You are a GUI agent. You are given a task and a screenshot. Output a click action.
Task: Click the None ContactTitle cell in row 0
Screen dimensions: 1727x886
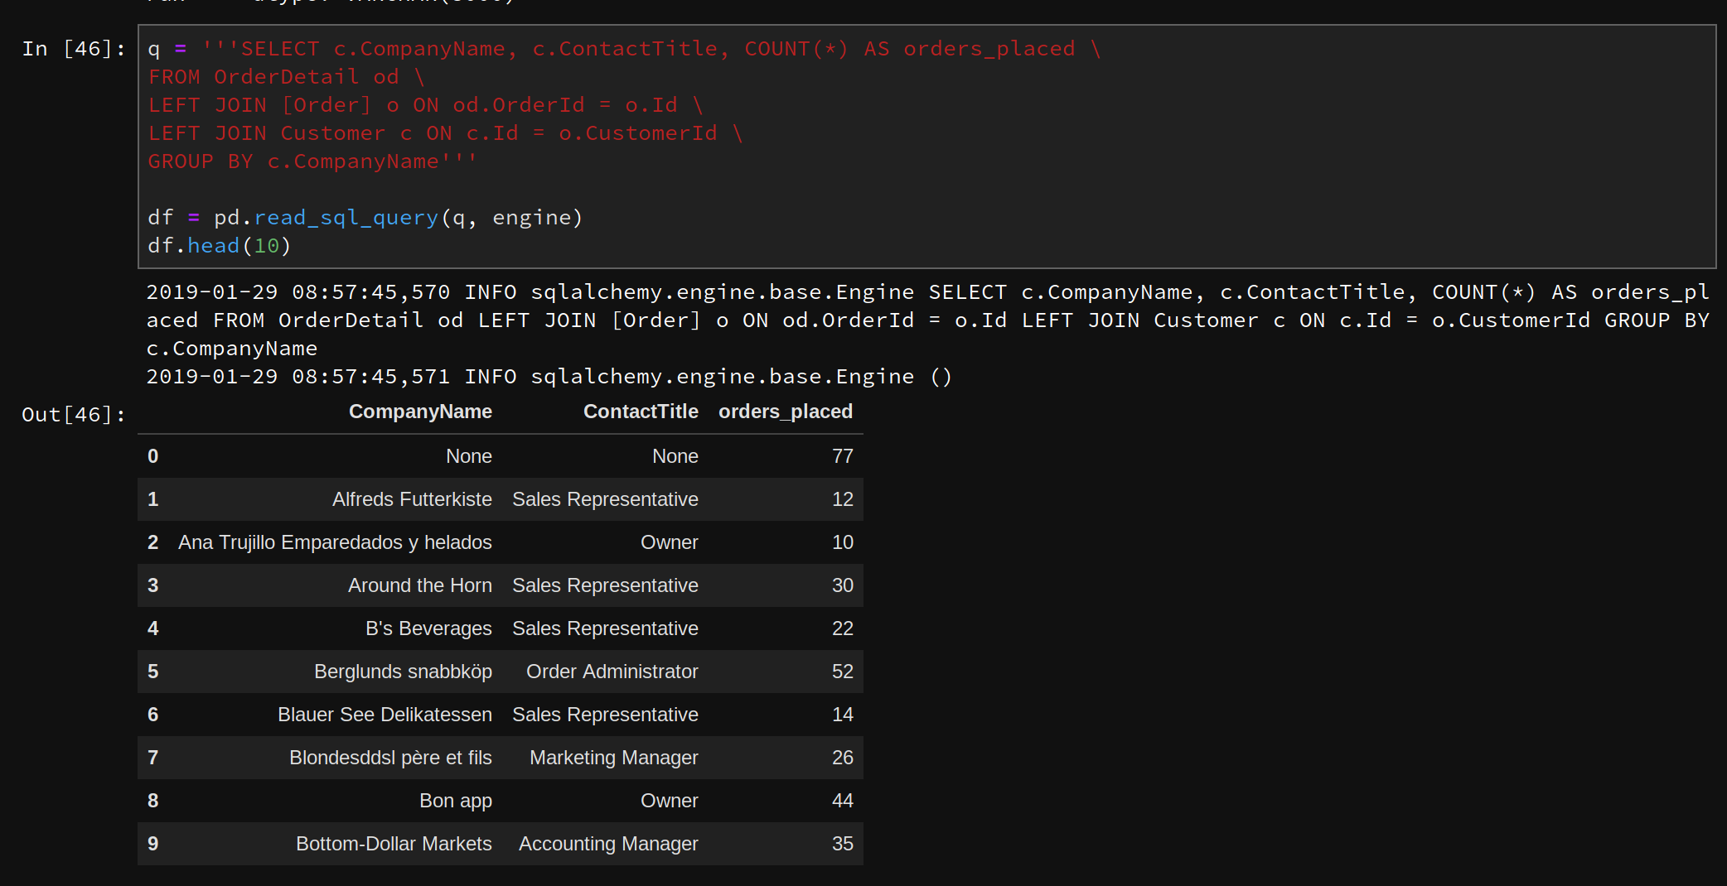tap(675, 456)
